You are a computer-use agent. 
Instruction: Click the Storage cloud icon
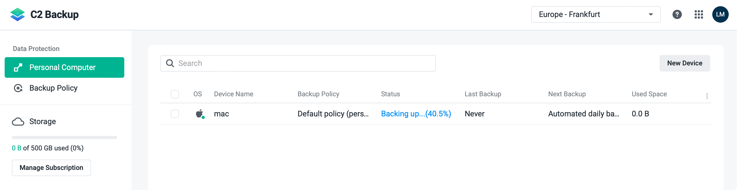(18, 122)
